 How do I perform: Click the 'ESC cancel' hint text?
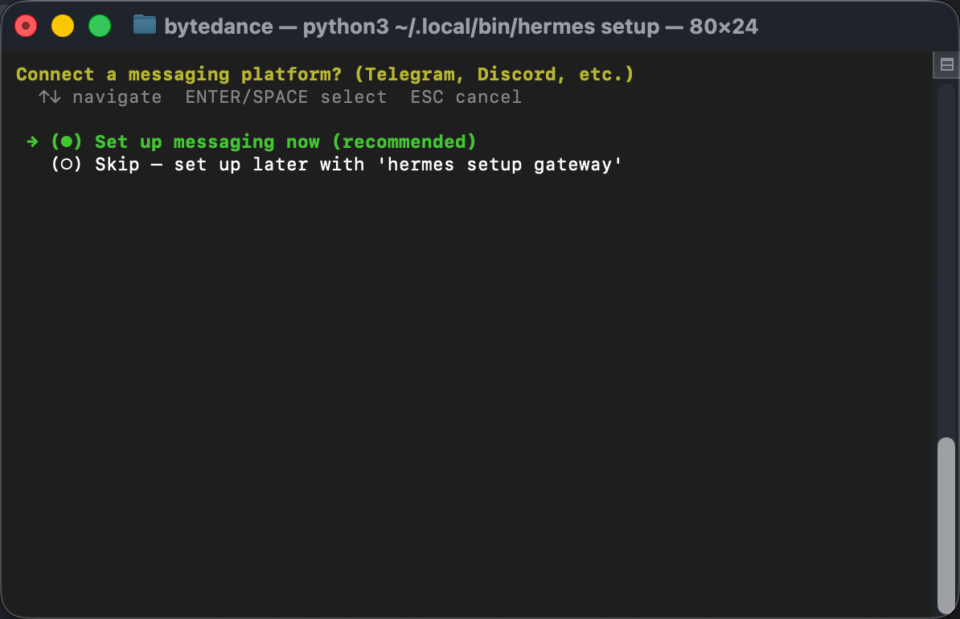466,97
